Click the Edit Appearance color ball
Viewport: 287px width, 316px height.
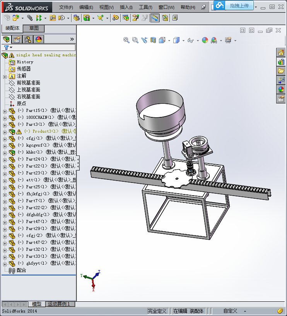205,40
